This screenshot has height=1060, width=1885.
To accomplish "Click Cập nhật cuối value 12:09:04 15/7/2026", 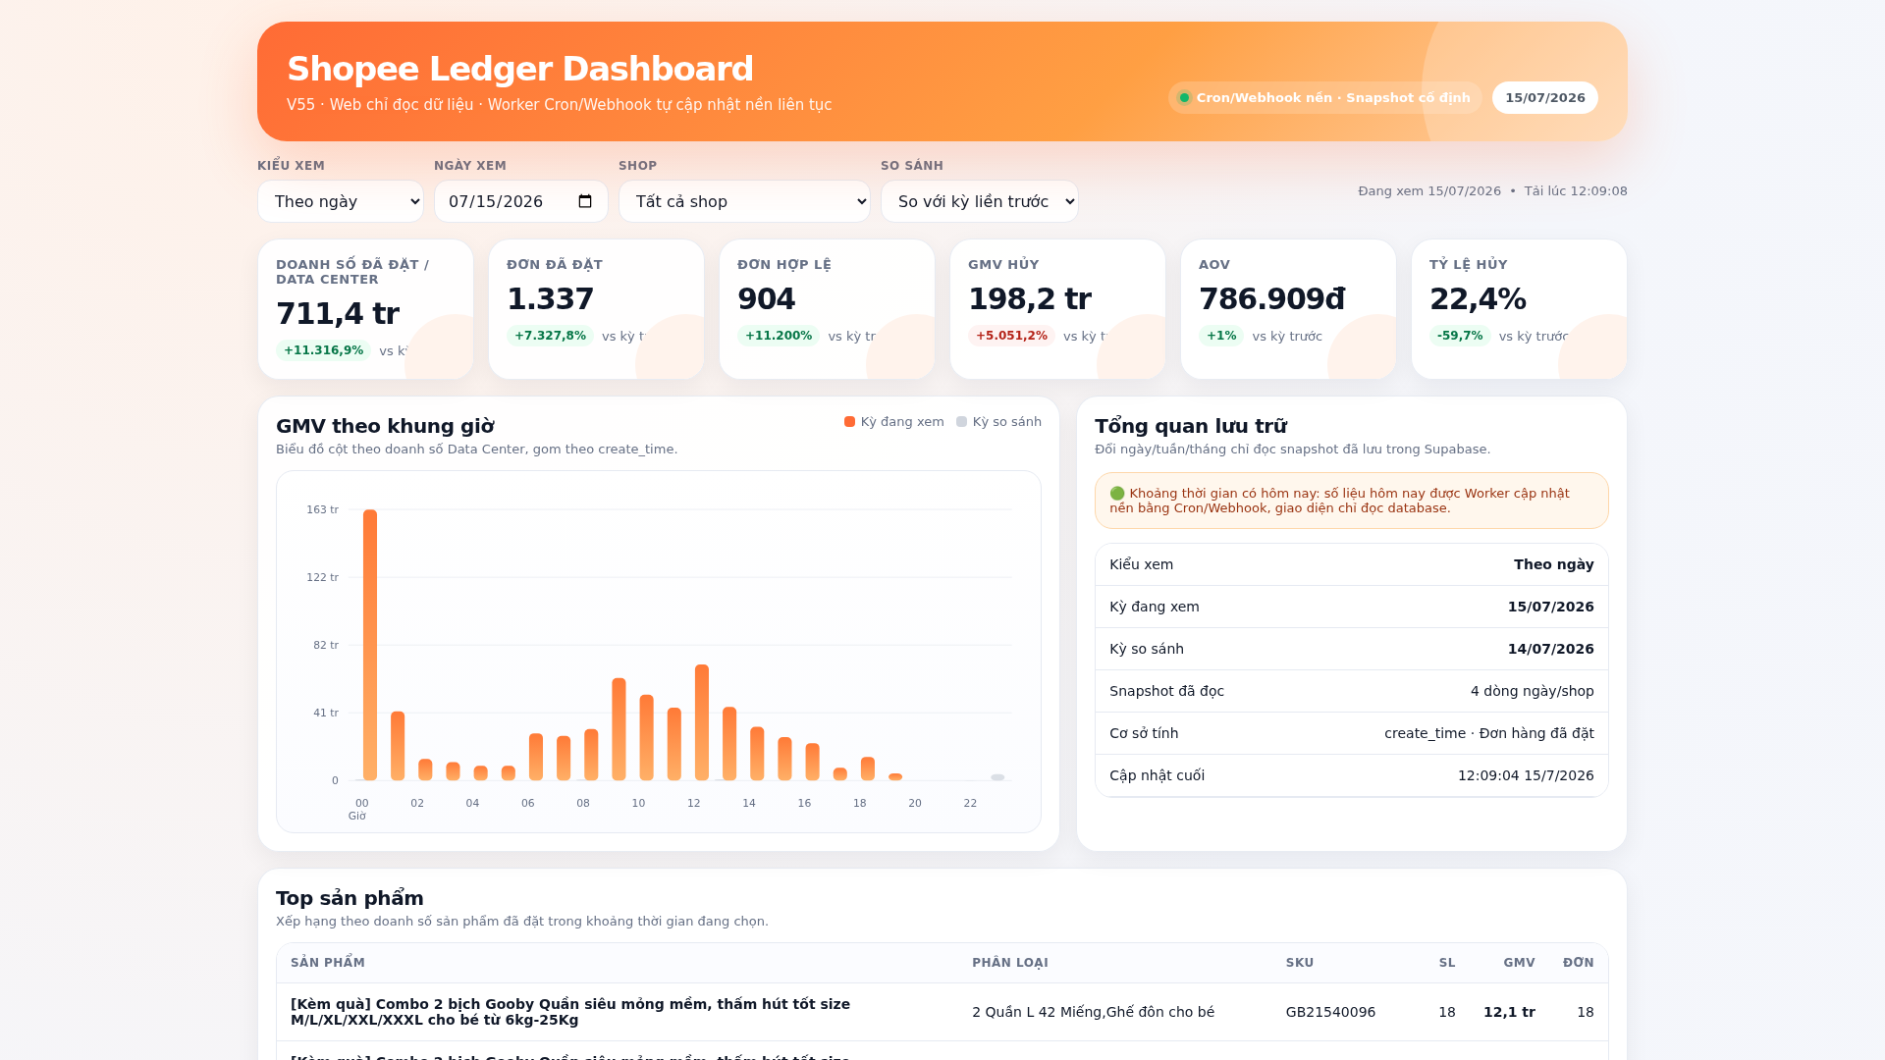I will [x=1526, y=775].
